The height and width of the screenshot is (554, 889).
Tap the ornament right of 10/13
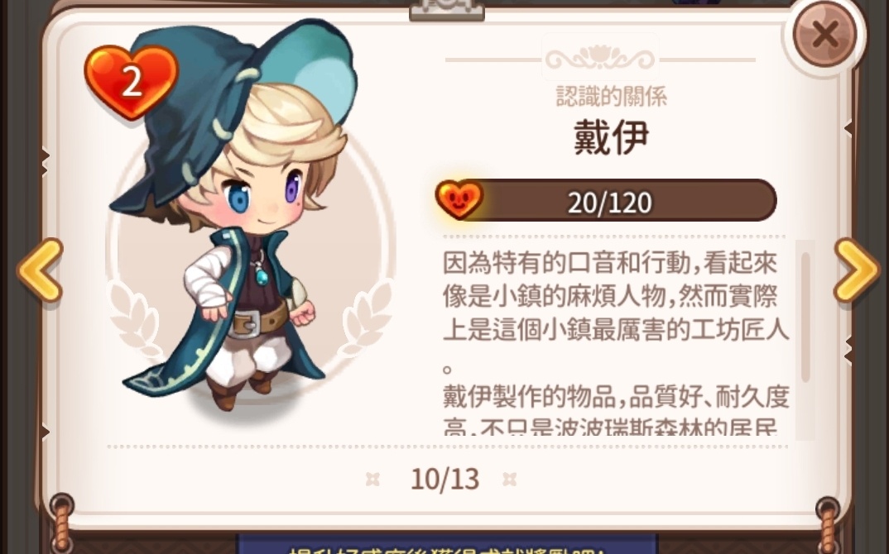tap(510, 480)
